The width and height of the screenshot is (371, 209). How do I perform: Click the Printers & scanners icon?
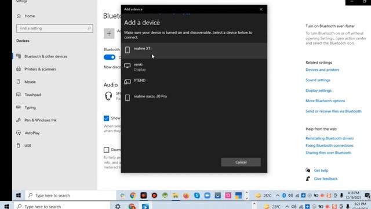tap(19, 69)
